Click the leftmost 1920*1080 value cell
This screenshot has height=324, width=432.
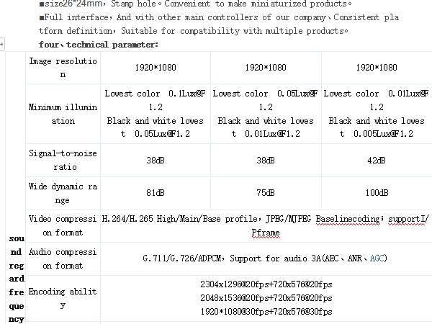(155, 68)
